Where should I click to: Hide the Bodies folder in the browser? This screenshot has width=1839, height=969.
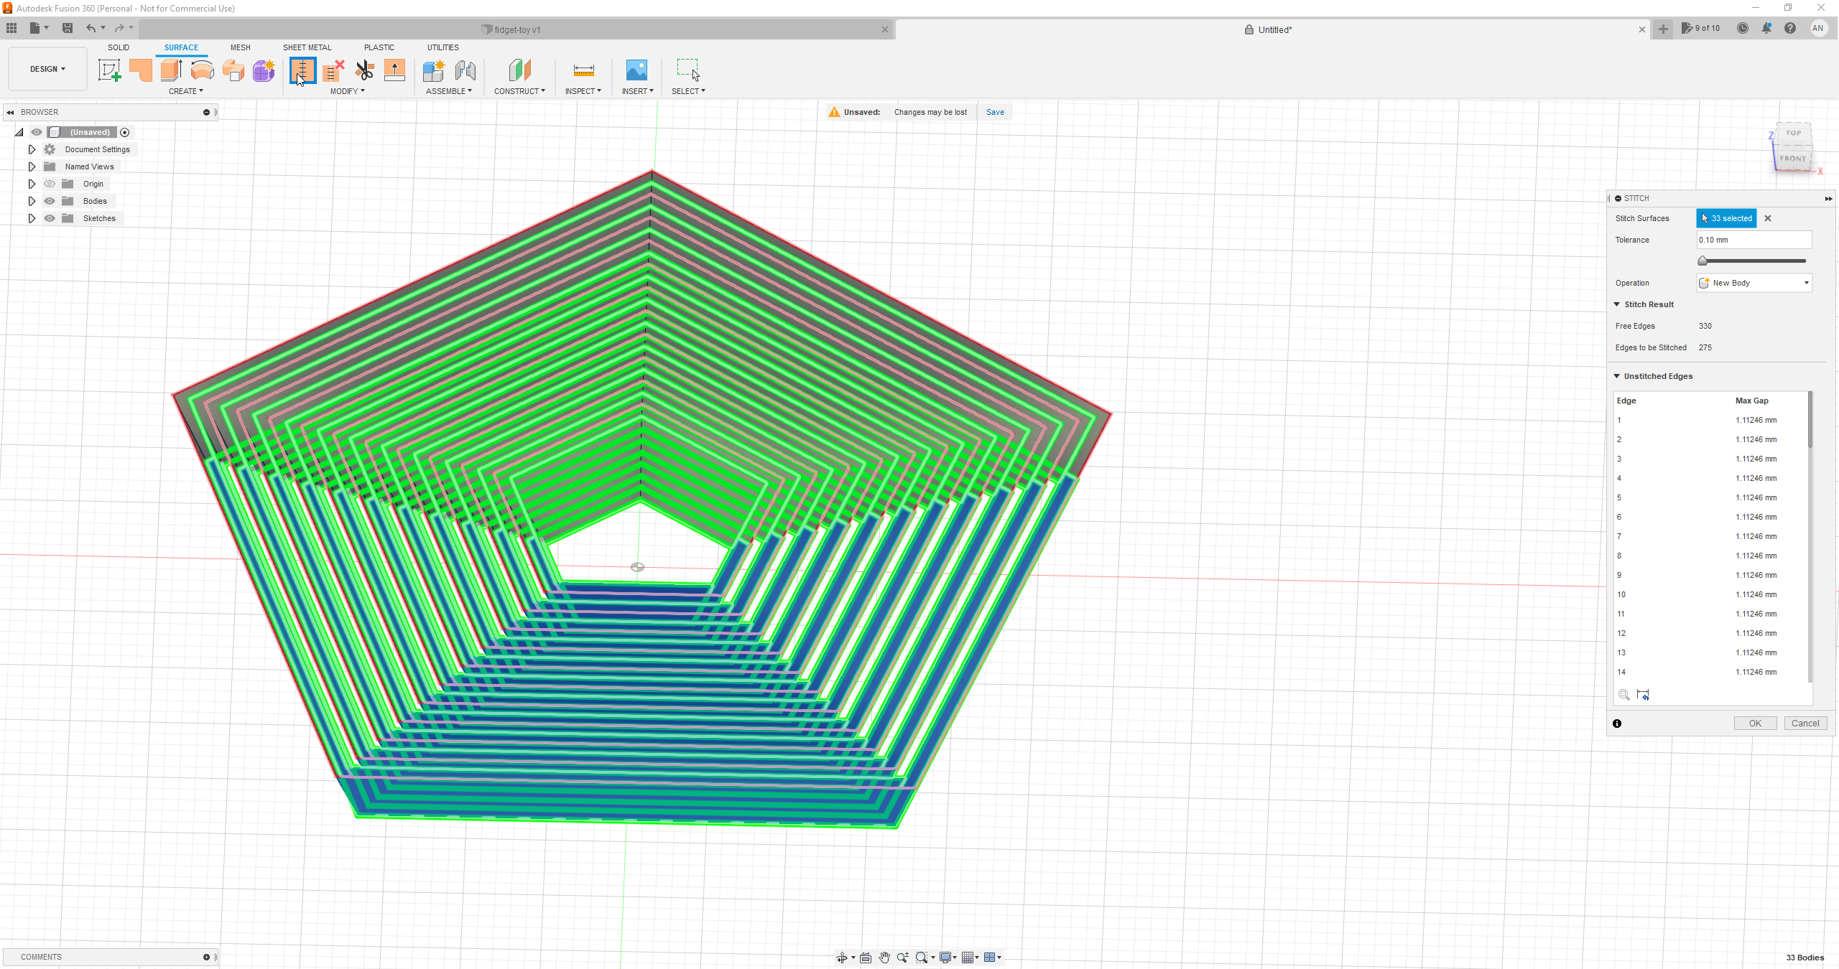49,201
